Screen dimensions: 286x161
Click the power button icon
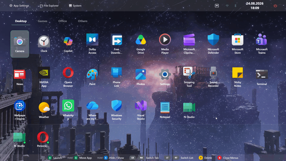[275, 6]
